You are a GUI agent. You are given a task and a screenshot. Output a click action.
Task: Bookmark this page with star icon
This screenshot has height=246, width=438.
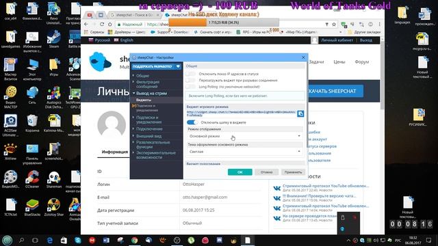click(x=334, y=25)
